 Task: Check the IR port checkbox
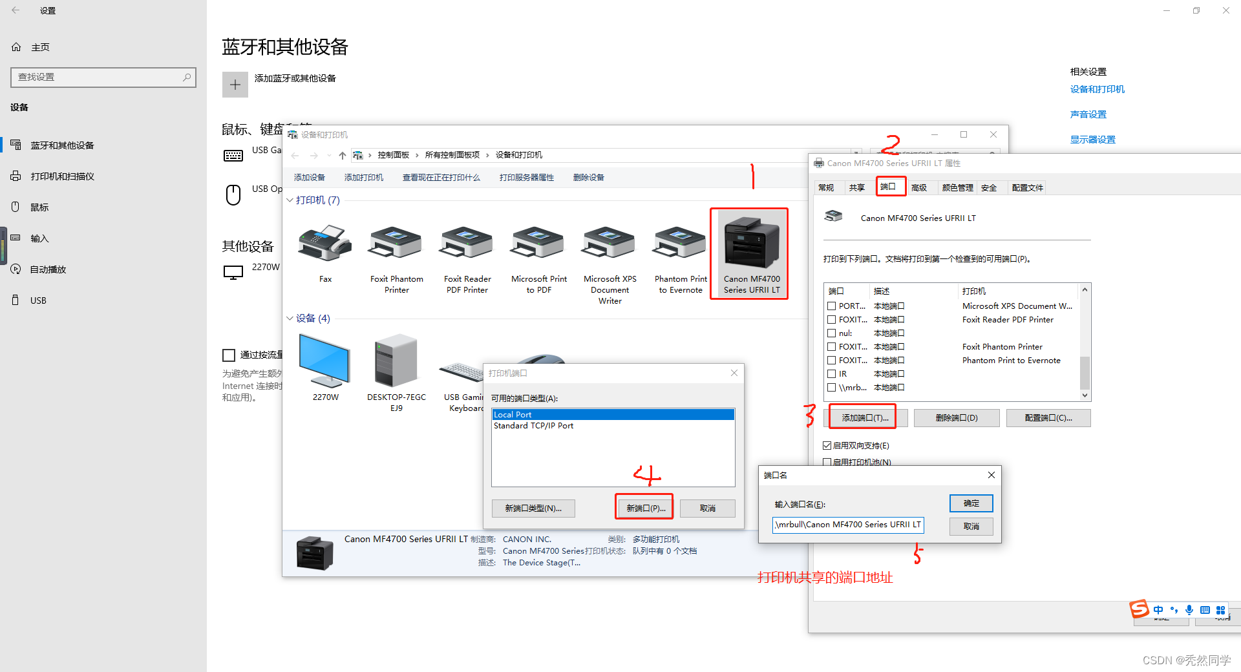click(x=832, y=374)
